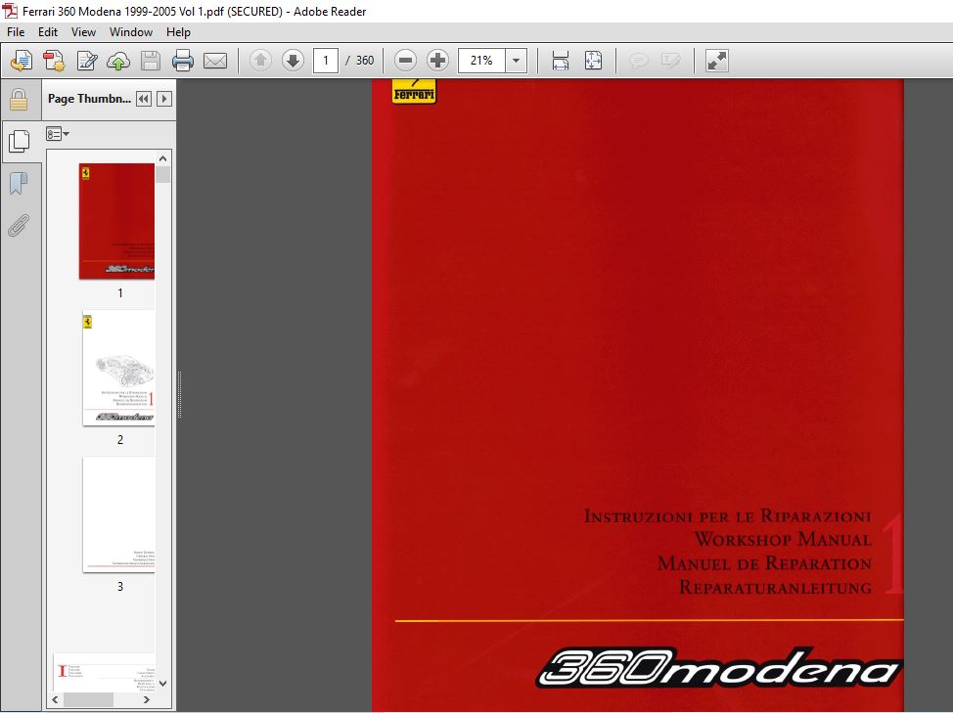Click the zoom in plus button
Viewport: 953px width, 713px height.
(x=437, y=60)
